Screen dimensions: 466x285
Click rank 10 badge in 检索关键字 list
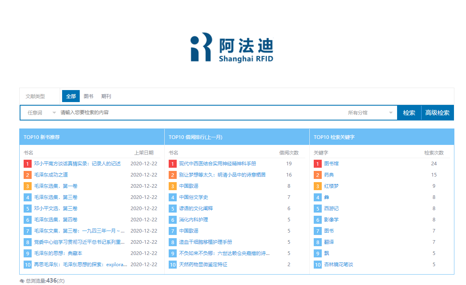point(317,265)
